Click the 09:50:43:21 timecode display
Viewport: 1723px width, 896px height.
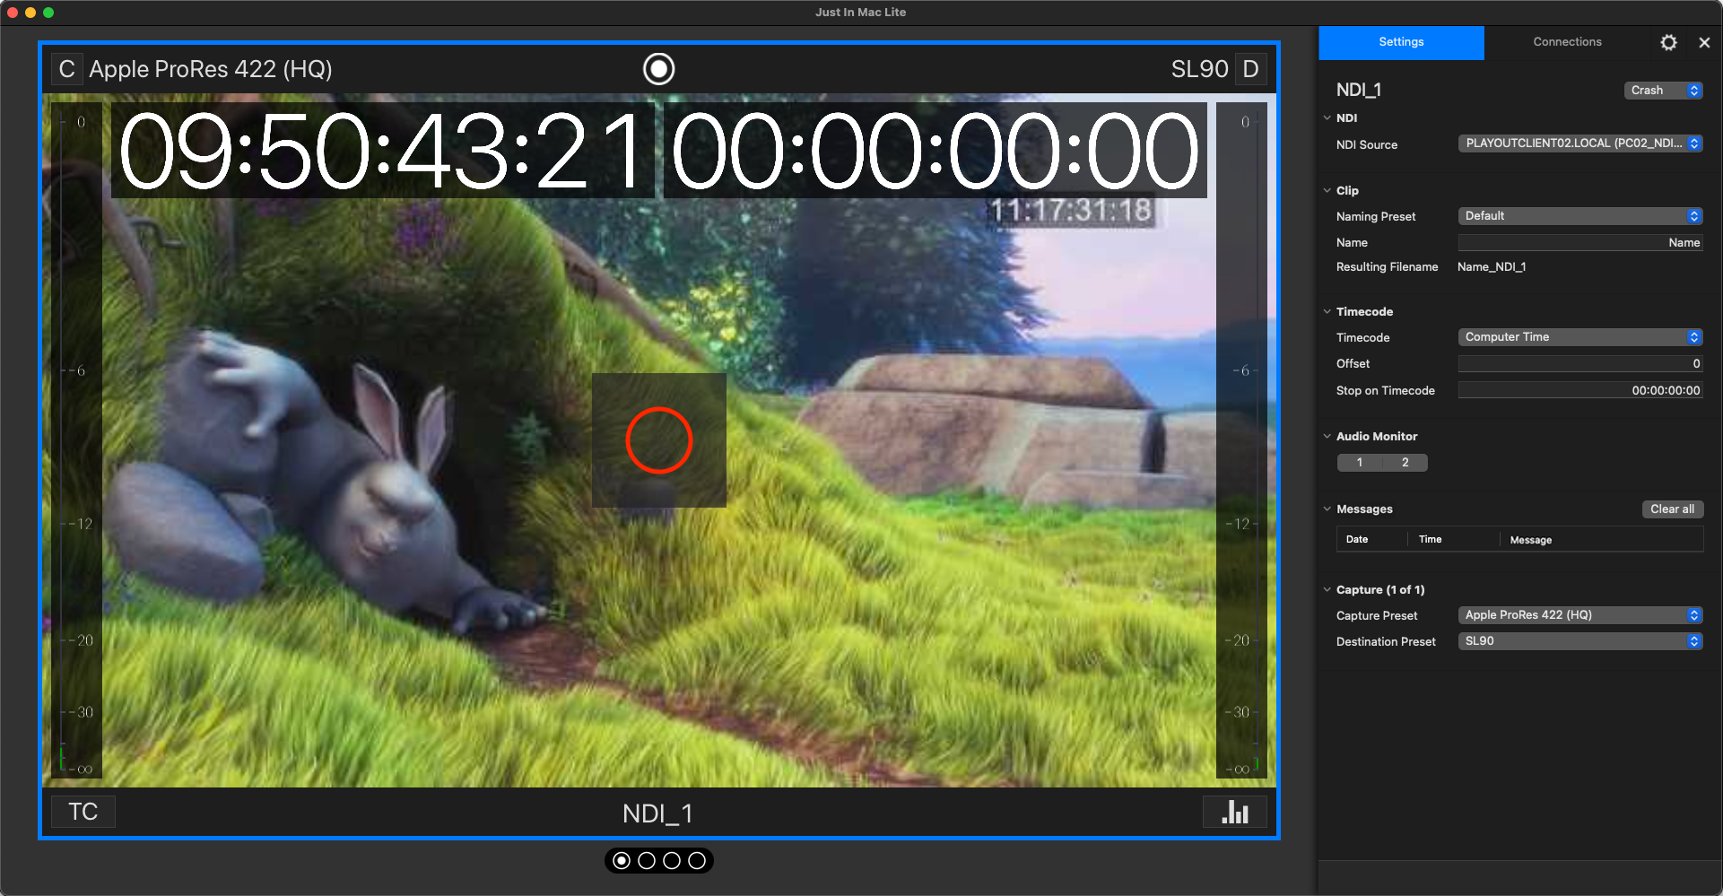click(x=382, y=150)
